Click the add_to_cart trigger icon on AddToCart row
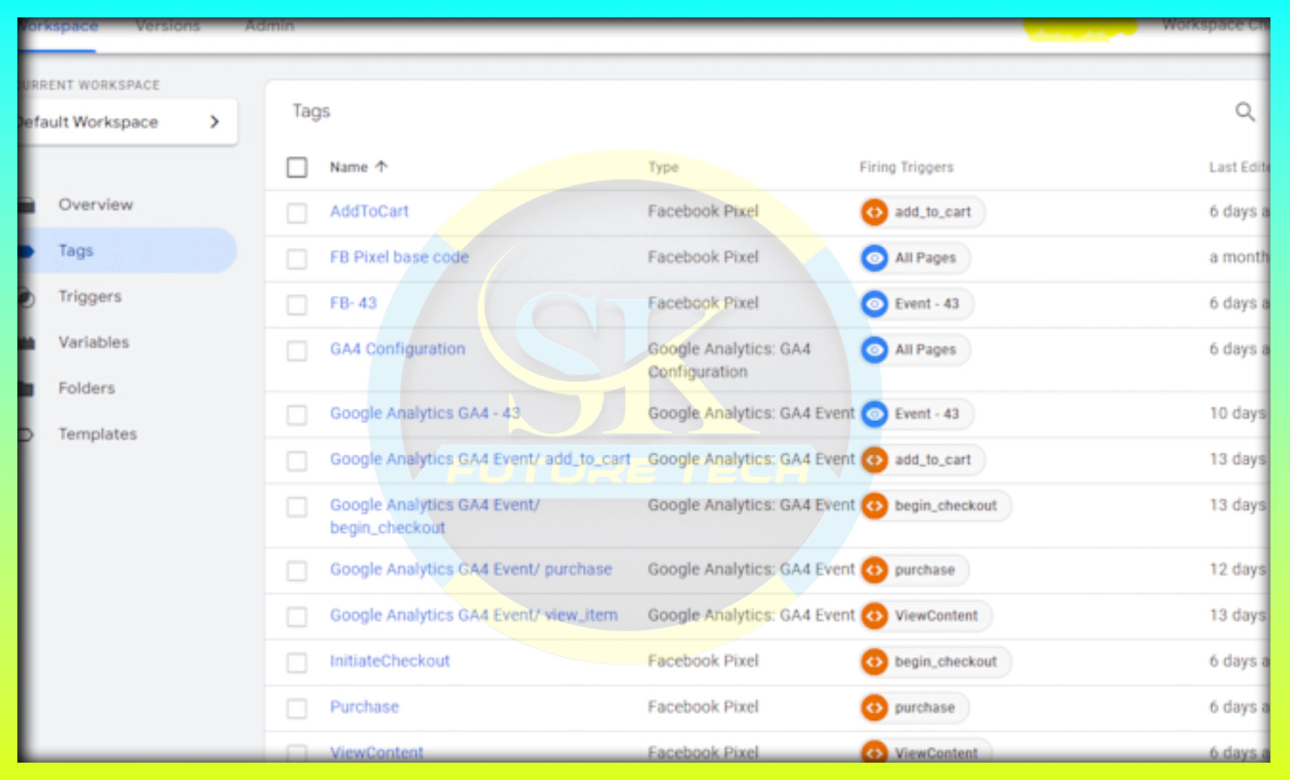 874,212
